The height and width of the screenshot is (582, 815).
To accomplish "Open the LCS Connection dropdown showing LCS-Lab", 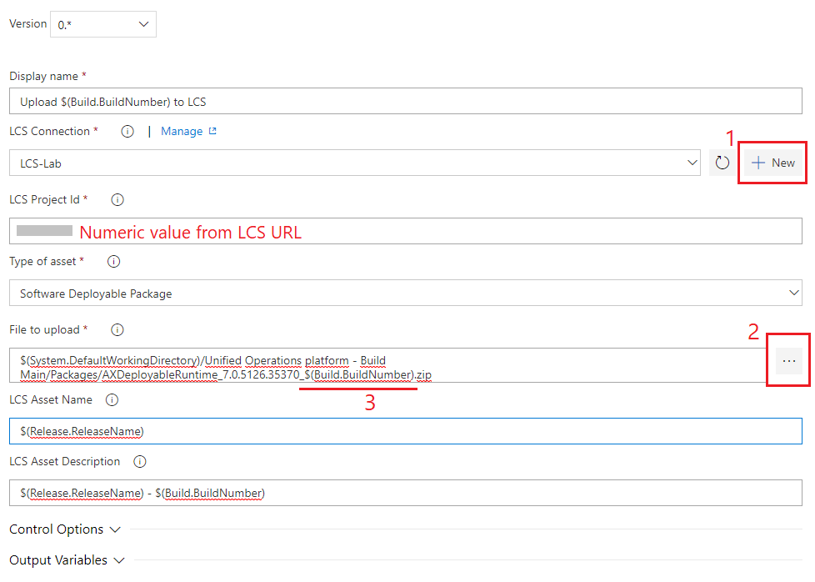I will coord(355,163).
